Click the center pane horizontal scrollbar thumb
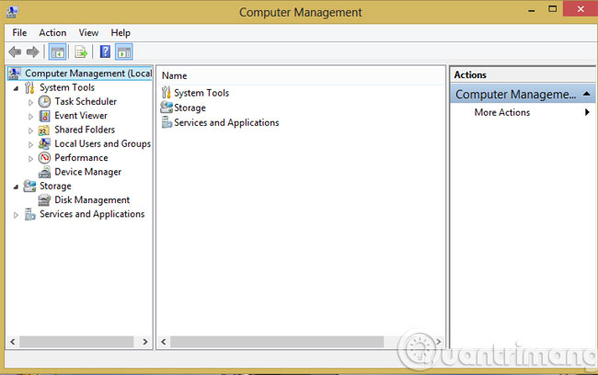The width and height of the screenshot is (598, 375). click(277, 342)
